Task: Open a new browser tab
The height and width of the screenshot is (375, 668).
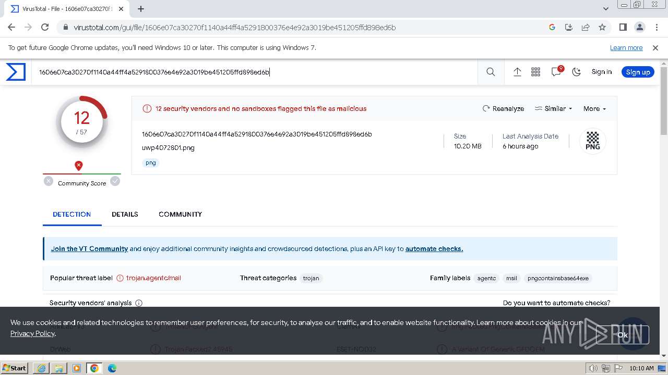Action: coord(141,9)
